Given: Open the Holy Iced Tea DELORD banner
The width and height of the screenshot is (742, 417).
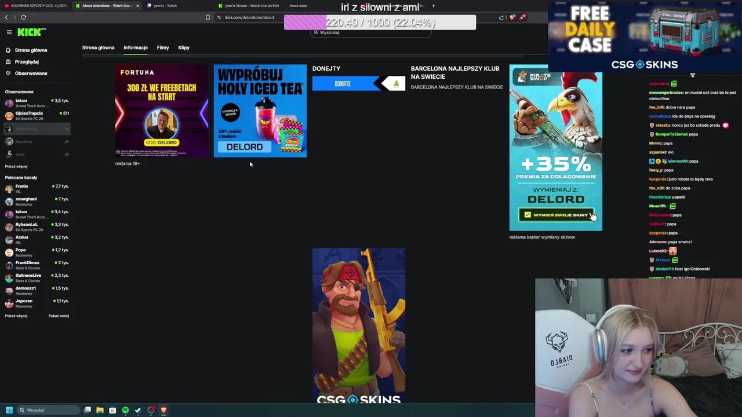Looking at the screenshot, I should point(260,111).
